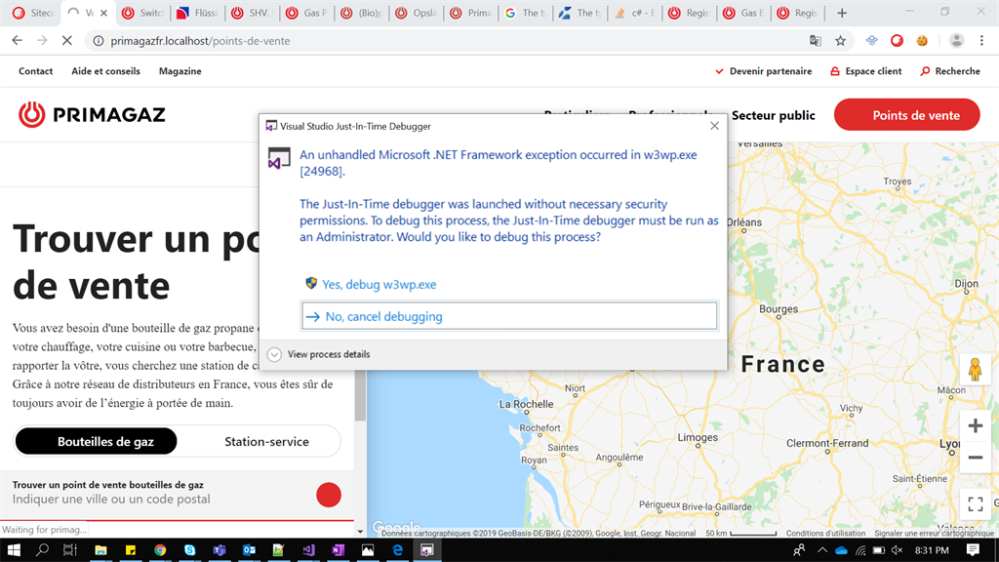Click the page scrollbar thumb
The width and height of the screenshot is (999, 562).
pyautogui.click(x=360, y=396)
